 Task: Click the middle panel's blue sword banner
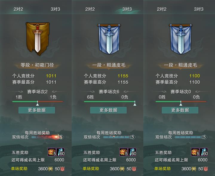pos(109,39)
